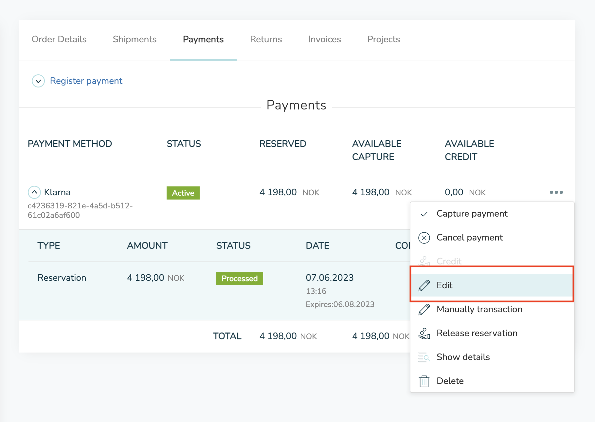Click the 13:16 time text
Viewport: 595px width, 422px height.
316,291
